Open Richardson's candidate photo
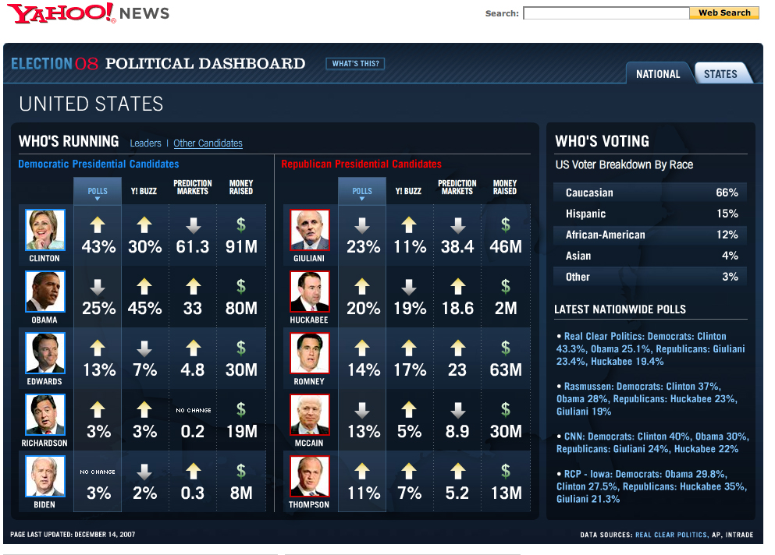 tap(45, 415)
